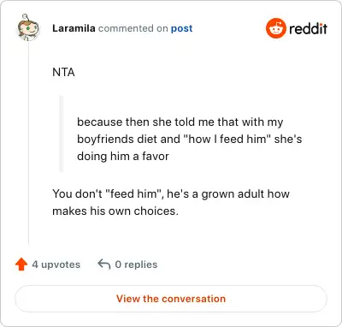The height and width of the screenshot is (327, 342).
Task: Select the "4 upvotes" count
Action: (x=56, y=265)
